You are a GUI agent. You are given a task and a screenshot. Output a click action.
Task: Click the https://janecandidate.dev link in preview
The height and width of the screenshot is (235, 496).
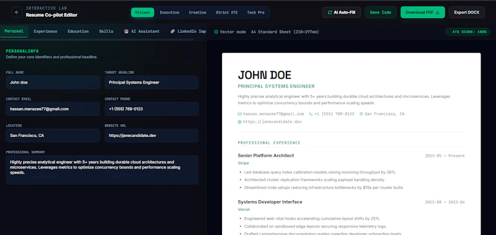pyautogui.click(x=272, y=122)
